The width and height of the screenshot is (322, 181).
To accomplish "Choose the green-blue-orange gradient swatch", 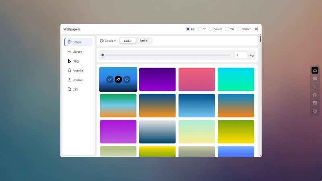I will pos(118,105).
